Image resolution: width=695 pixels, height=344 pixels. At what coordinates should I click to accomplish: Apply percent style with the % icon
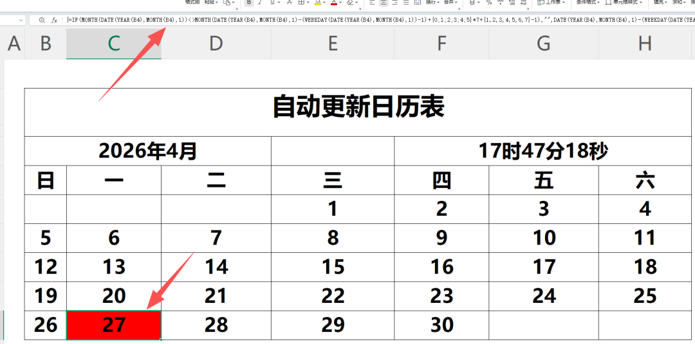(x=489, y=2)
